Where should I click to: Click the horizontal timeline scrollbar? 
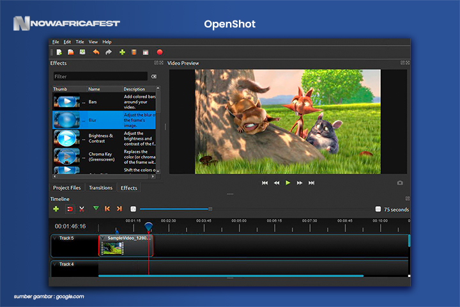(231, 276)
